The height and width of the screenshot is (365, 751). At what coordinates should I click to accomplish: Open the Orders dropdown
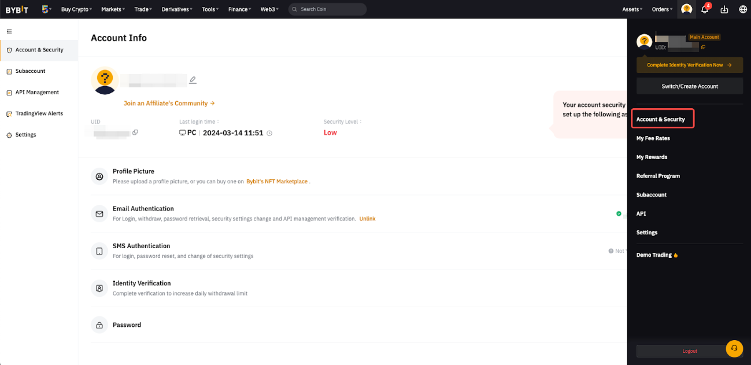pyautogui.click(x=662, y=9)
